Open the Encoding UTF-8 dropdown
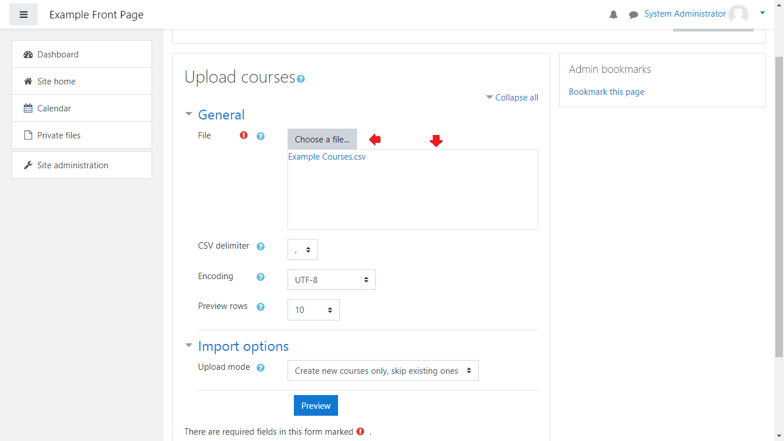Image resolution: width=784 pixels, height=441 pixels. pos(331,280)
